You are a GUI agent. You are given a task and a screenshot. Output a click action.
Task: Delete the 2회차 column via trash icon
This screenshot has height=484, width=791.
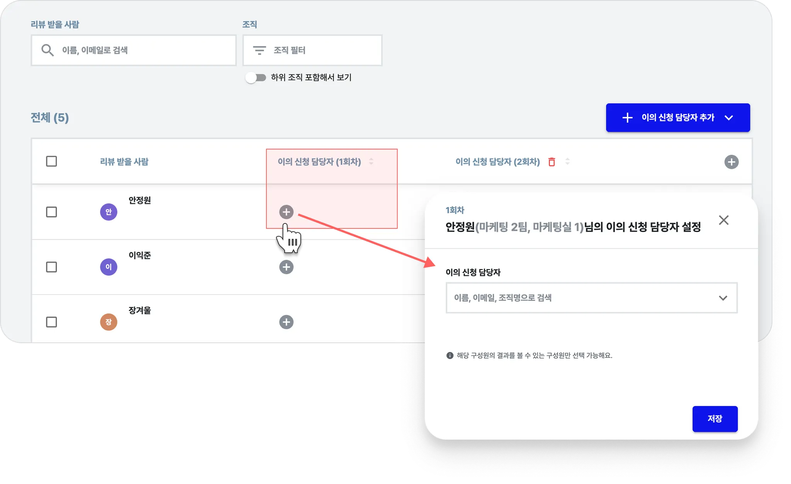click(552, 162)
